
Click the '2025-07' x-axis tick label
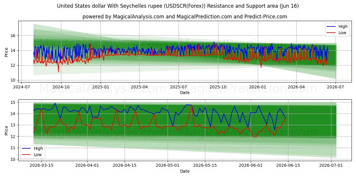point(178,87)
